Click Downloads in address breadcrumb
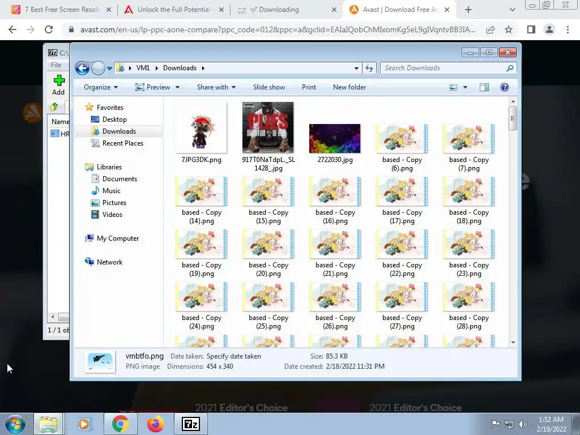Image resolution: width=580 pixels, height=435 pixels. coord(180,68)
